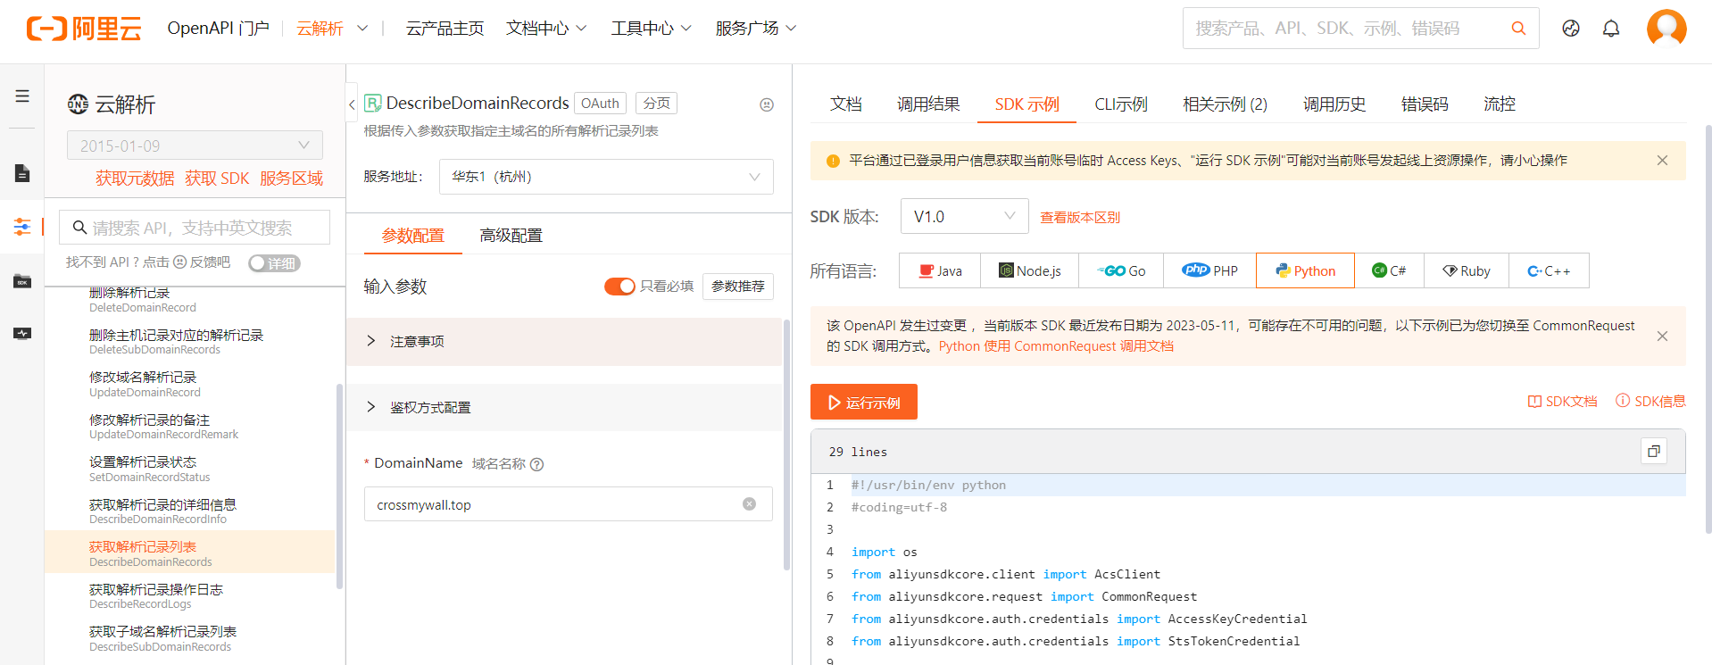
Task: Click the DomainName help question icon
Action: click(536, 464)
